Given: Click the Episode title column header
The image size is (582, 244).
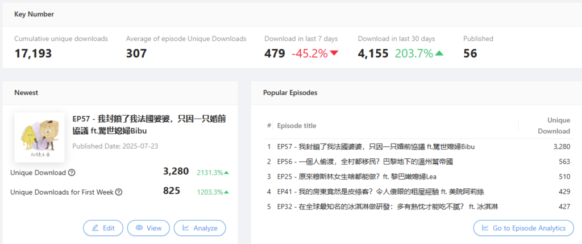Looking at the screenshot, I should click(x=297, y=125).
